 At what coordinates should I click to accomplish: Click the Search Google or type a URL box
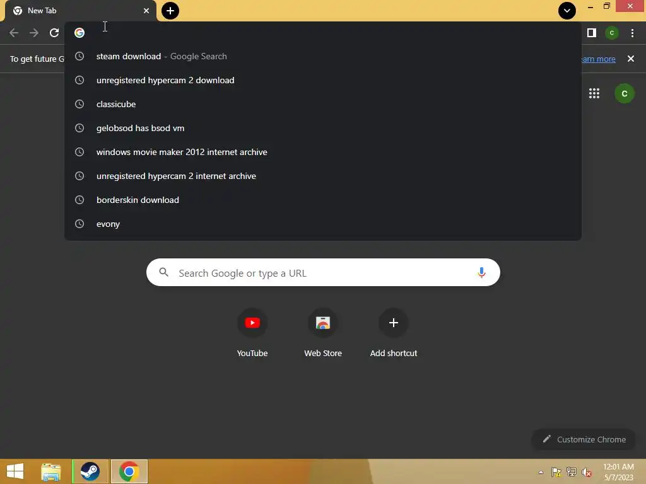(x=323, y=272)
